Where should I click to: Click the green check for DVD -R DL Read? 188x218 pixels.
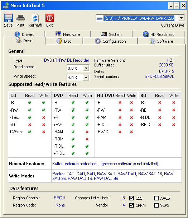[x=73, y=146]
